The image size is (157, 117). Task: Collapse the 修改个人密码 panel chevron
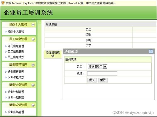click(x=33, y=25)
